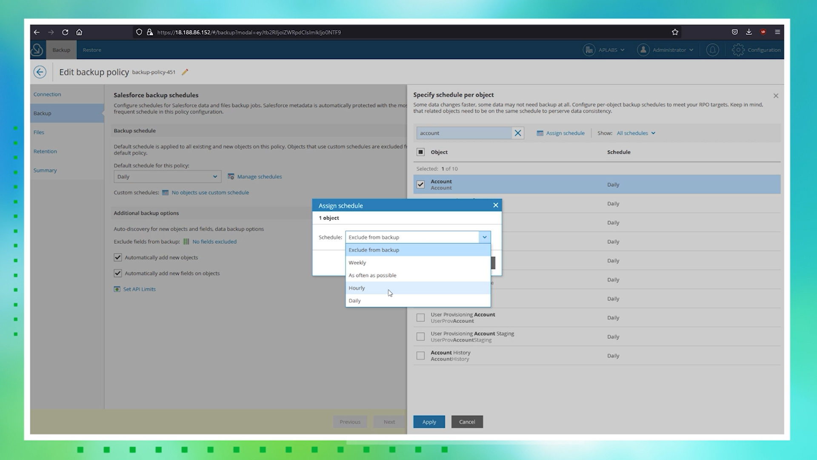Open Default schedule Daily dropdown

(167, 177)
